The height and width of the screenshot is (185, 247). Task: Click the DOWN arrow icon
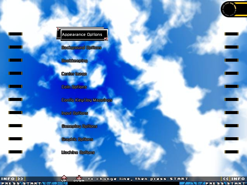coord(79,178)
